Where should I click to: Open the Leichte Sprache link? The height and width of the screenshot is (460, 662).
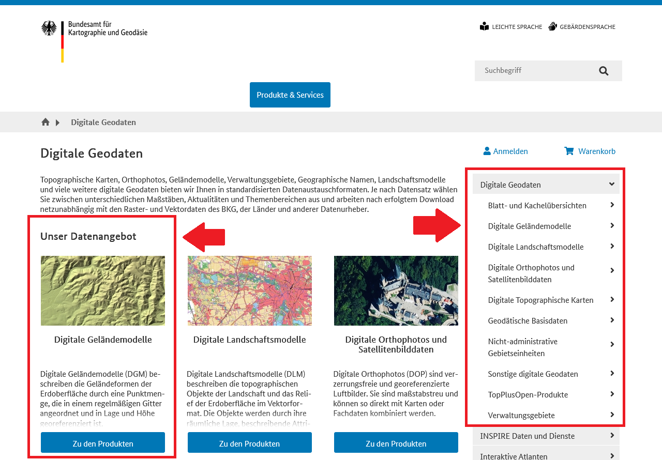coord(517,27)
